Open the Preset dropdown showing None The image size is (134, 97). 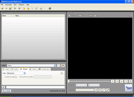tap(32, 65)
